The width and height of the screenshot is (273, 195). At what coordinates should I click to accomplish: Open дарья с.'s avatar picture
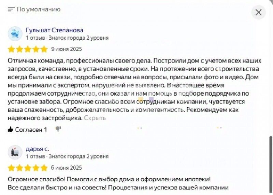(15, 152)
